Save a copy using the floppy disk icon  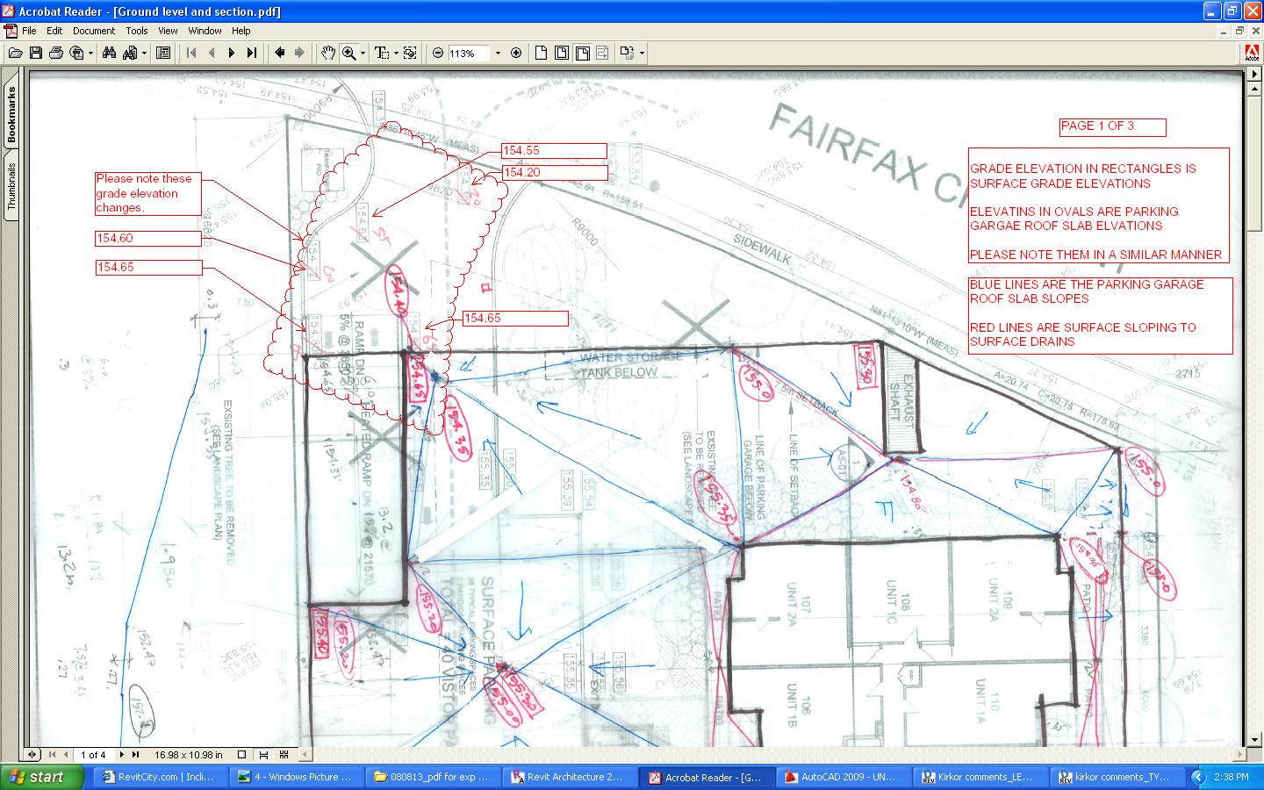(36, 53)
